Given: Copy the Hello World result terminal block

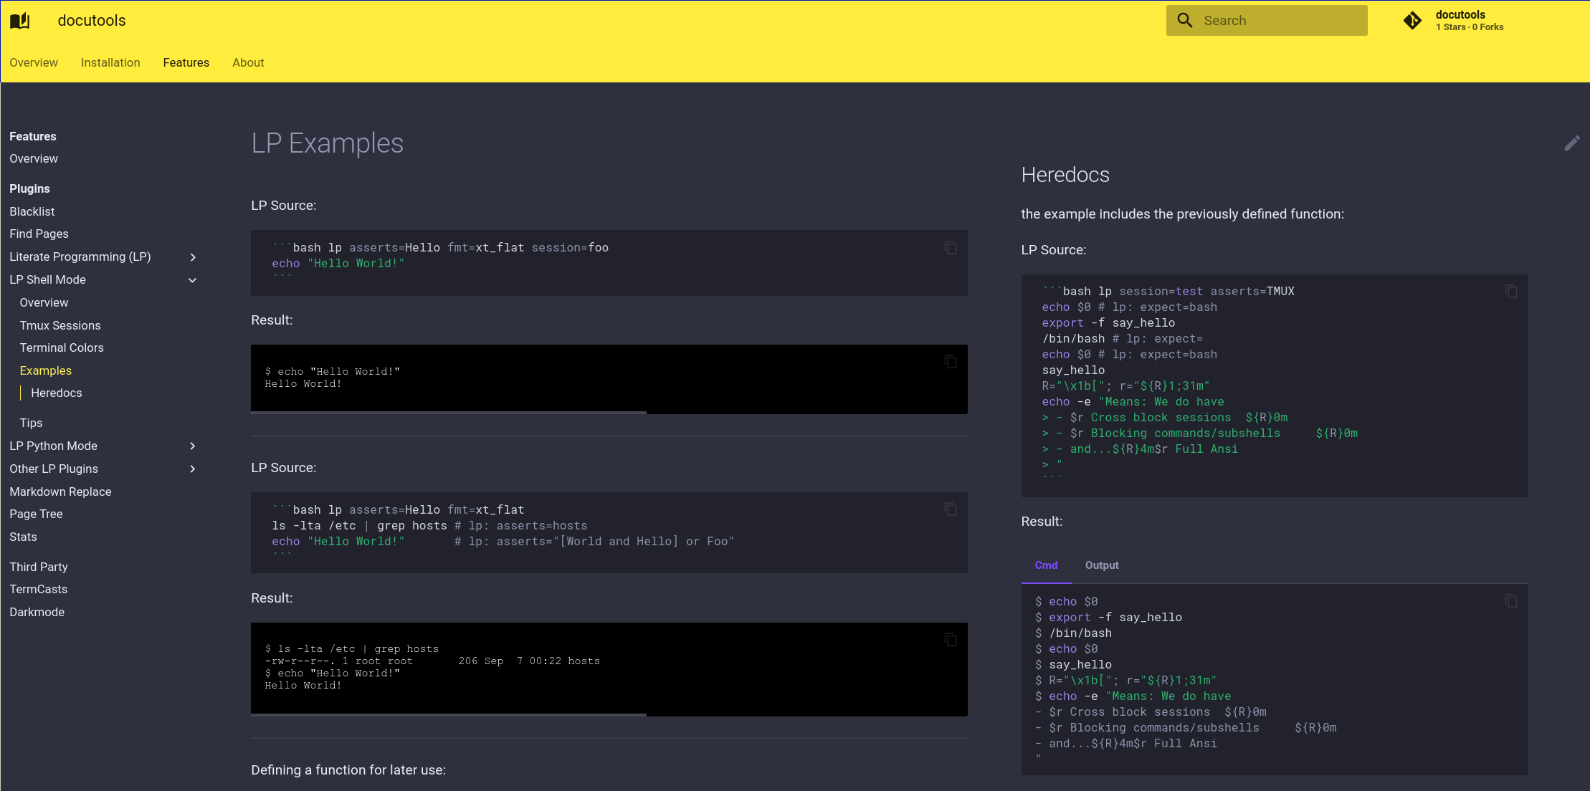Looking at the screenshot, I should [950, 362].
